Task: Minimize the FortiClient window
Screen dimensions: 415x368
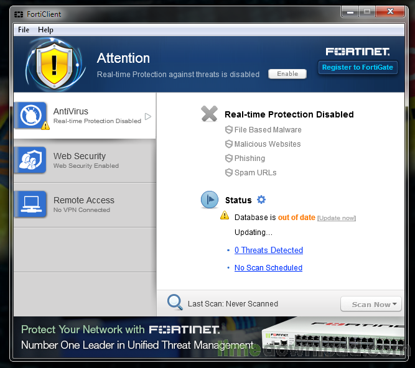Action: point(350,12)
